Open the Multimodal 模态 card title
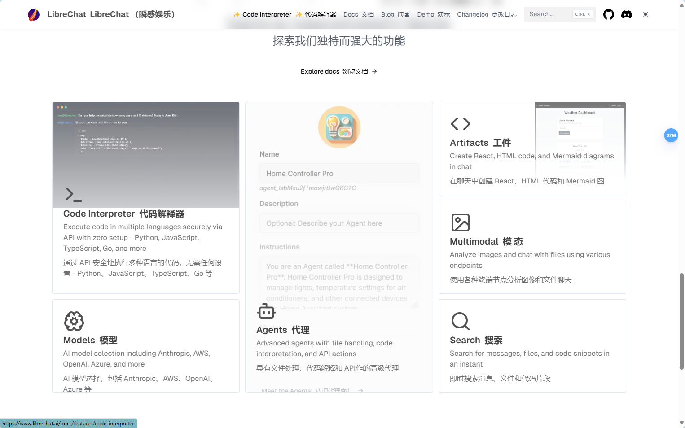This screenshot has height=428, width=685. tap(486, 241)
